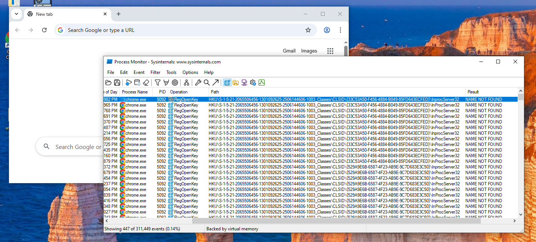
Task: Click the Jump to object arrow icon
Action: (x=215, y=83)
